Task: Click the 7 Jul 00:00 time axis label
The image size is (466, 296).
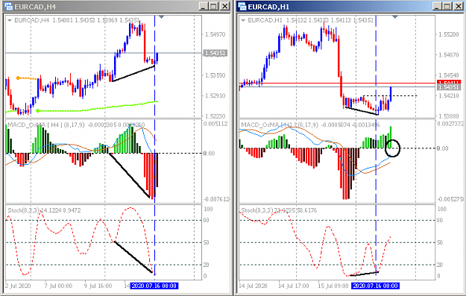Action: (58, 286)
